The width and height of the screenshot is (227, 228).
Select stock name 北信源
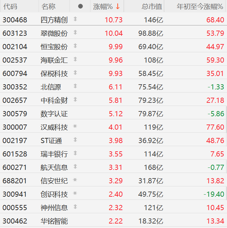point(51,87)
